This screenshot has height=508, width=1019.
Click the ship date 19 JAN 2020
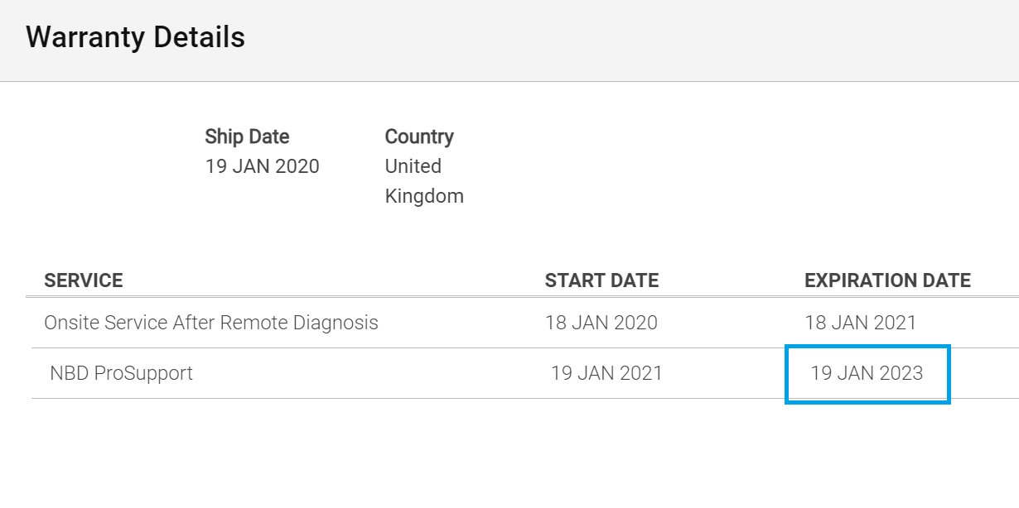pyautogui.click(x=262, y=166)
